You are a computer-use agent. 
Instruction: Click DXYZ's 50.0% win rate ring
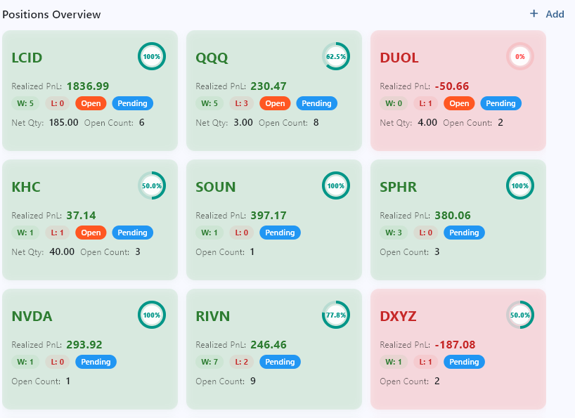(519, 315)
